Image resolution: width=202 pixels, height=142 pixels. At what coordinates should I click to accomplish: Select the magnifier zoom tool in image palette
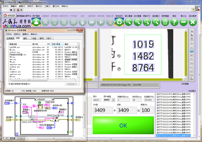click(x=192, y=31)
